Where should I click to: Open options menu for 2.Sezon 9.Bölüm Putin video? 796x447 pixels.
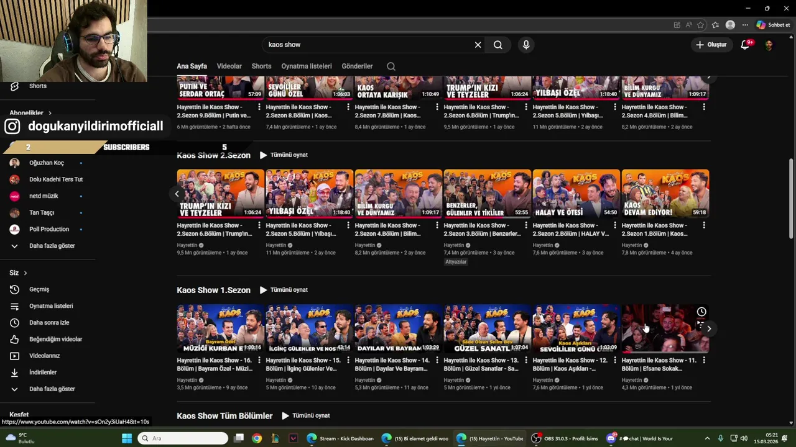coord(259,107)
